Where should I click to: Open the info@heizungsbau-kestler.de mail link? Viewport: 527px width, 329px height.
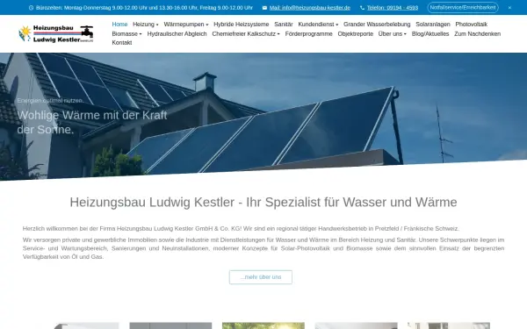(x=309, y=8)
